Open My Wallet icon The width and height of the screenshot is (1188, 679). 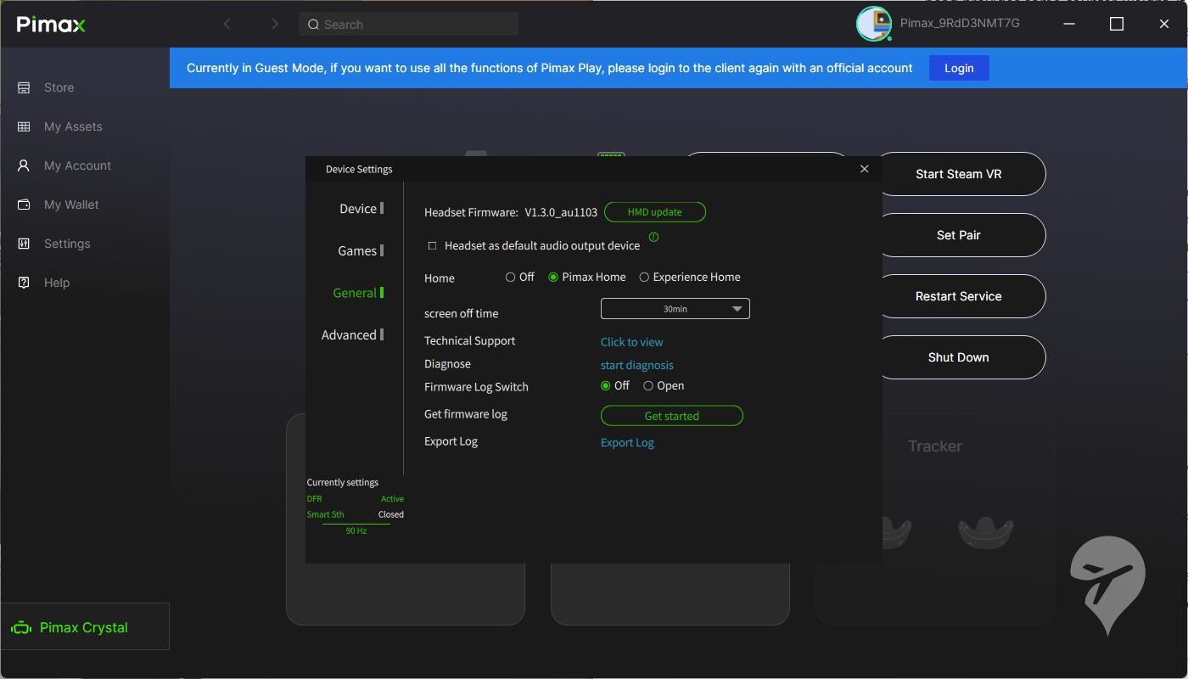click(x=24, y=205)
